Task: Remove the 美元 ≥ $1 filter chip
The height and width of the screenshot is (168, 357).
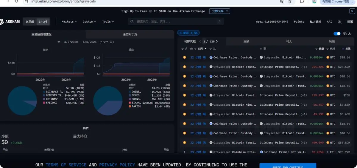Action: (180, 33)
